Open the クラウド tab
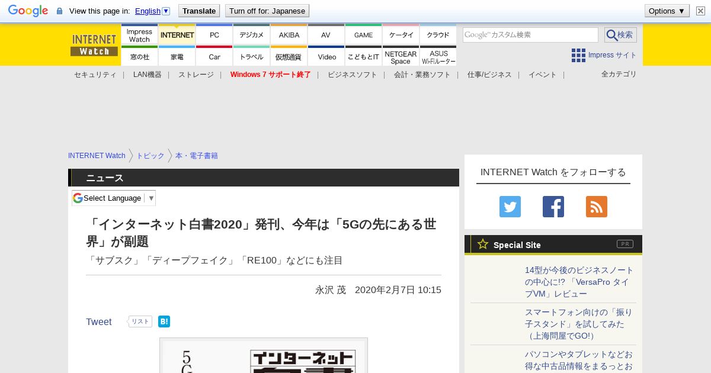711x373 pixels. click(x=438, y=35)
